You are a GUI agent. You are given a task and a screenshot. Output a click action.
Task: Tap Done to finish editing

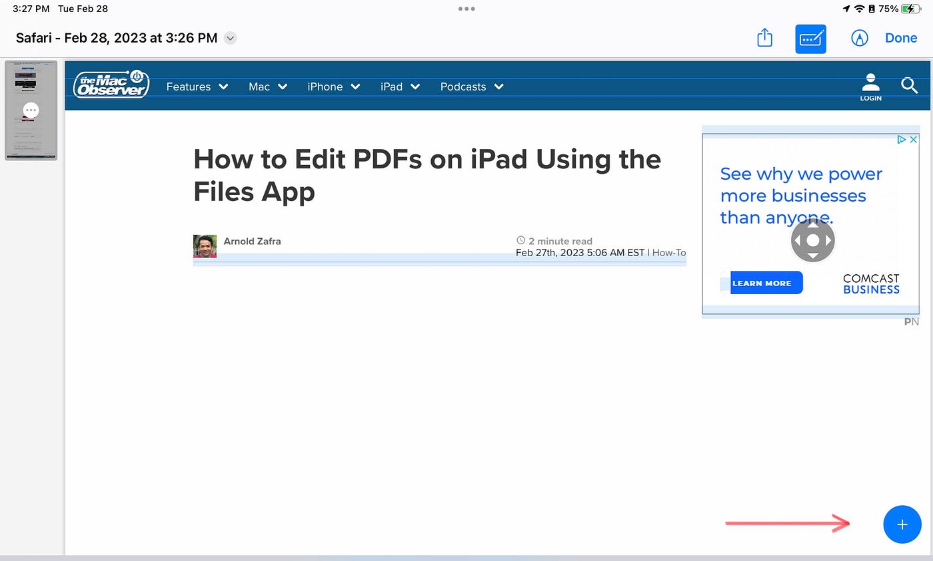pos(901,38)
